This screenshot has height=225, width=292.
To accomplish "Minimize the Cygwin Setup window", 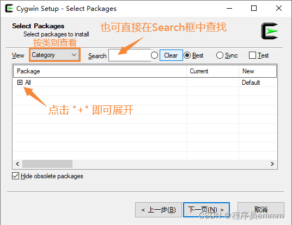I will (229, 8).
